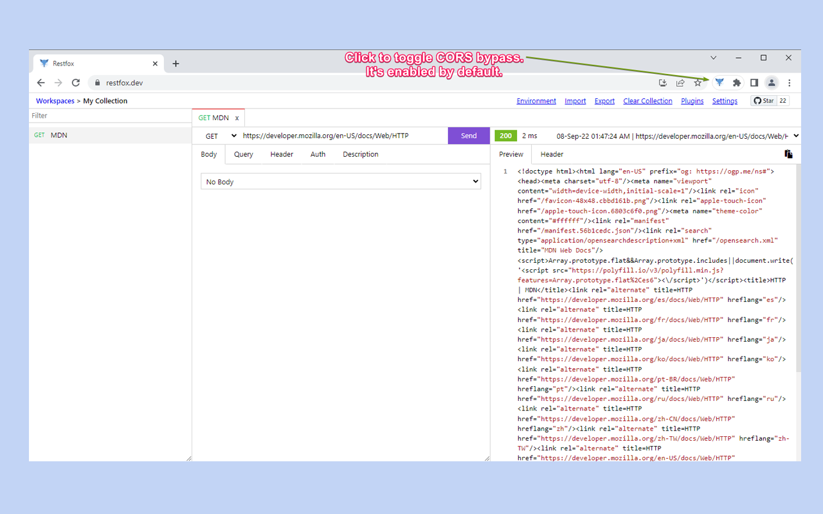Close the GET MDN request tab
Image resolution: width=823 pixels, height=514 pixels.
click(237, 118)
